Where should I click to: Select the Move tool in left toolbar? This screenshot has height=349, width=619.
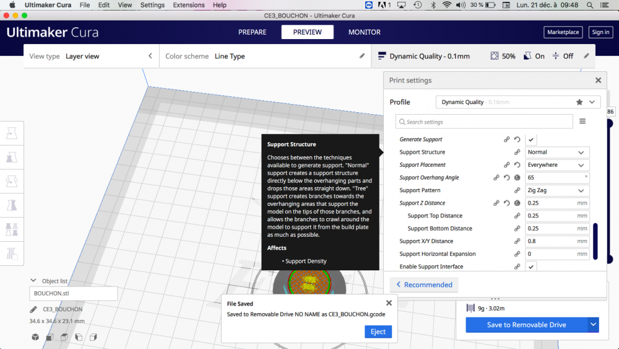(12, 134)
